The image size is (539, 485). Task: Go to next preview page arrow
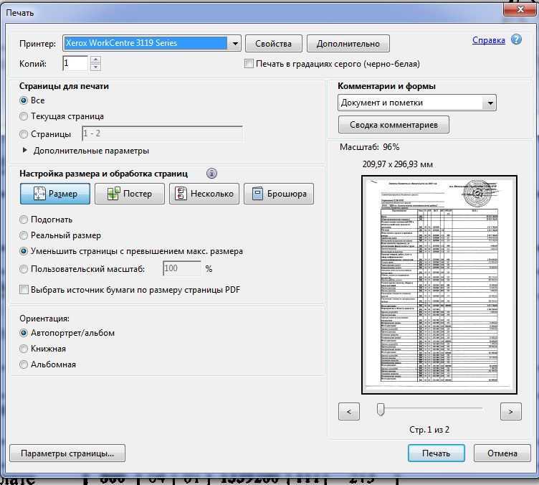click(511, 412)
